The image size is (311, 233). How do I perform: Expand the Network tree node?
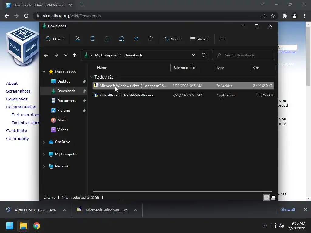click(44, 166)
